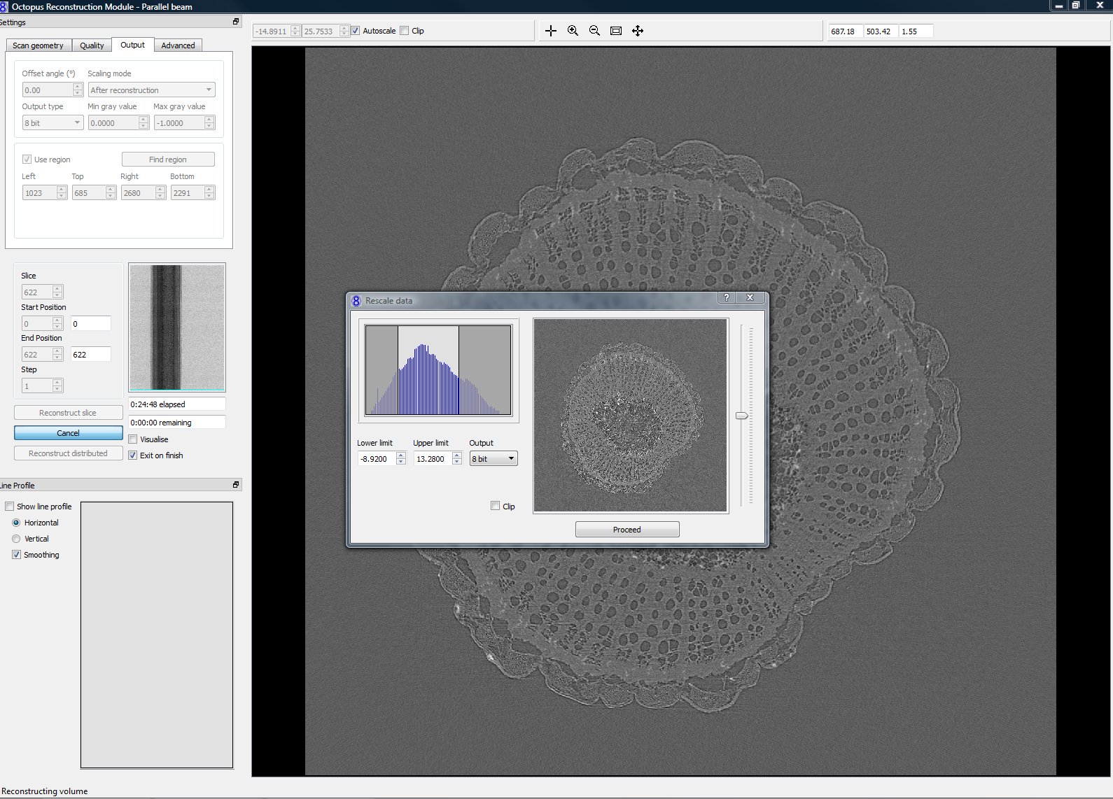Click the Rescale data help button

(x=727, y=298)
